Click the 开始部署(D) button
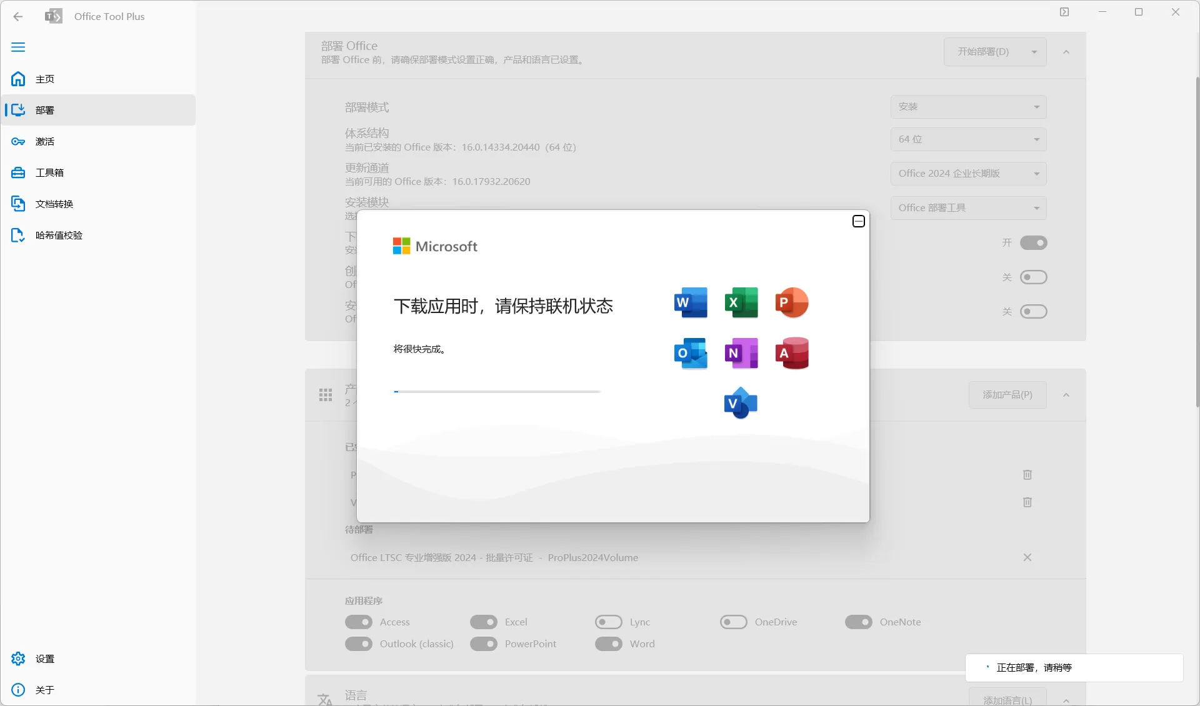The image size is (1200, 706). click(983, 52)
